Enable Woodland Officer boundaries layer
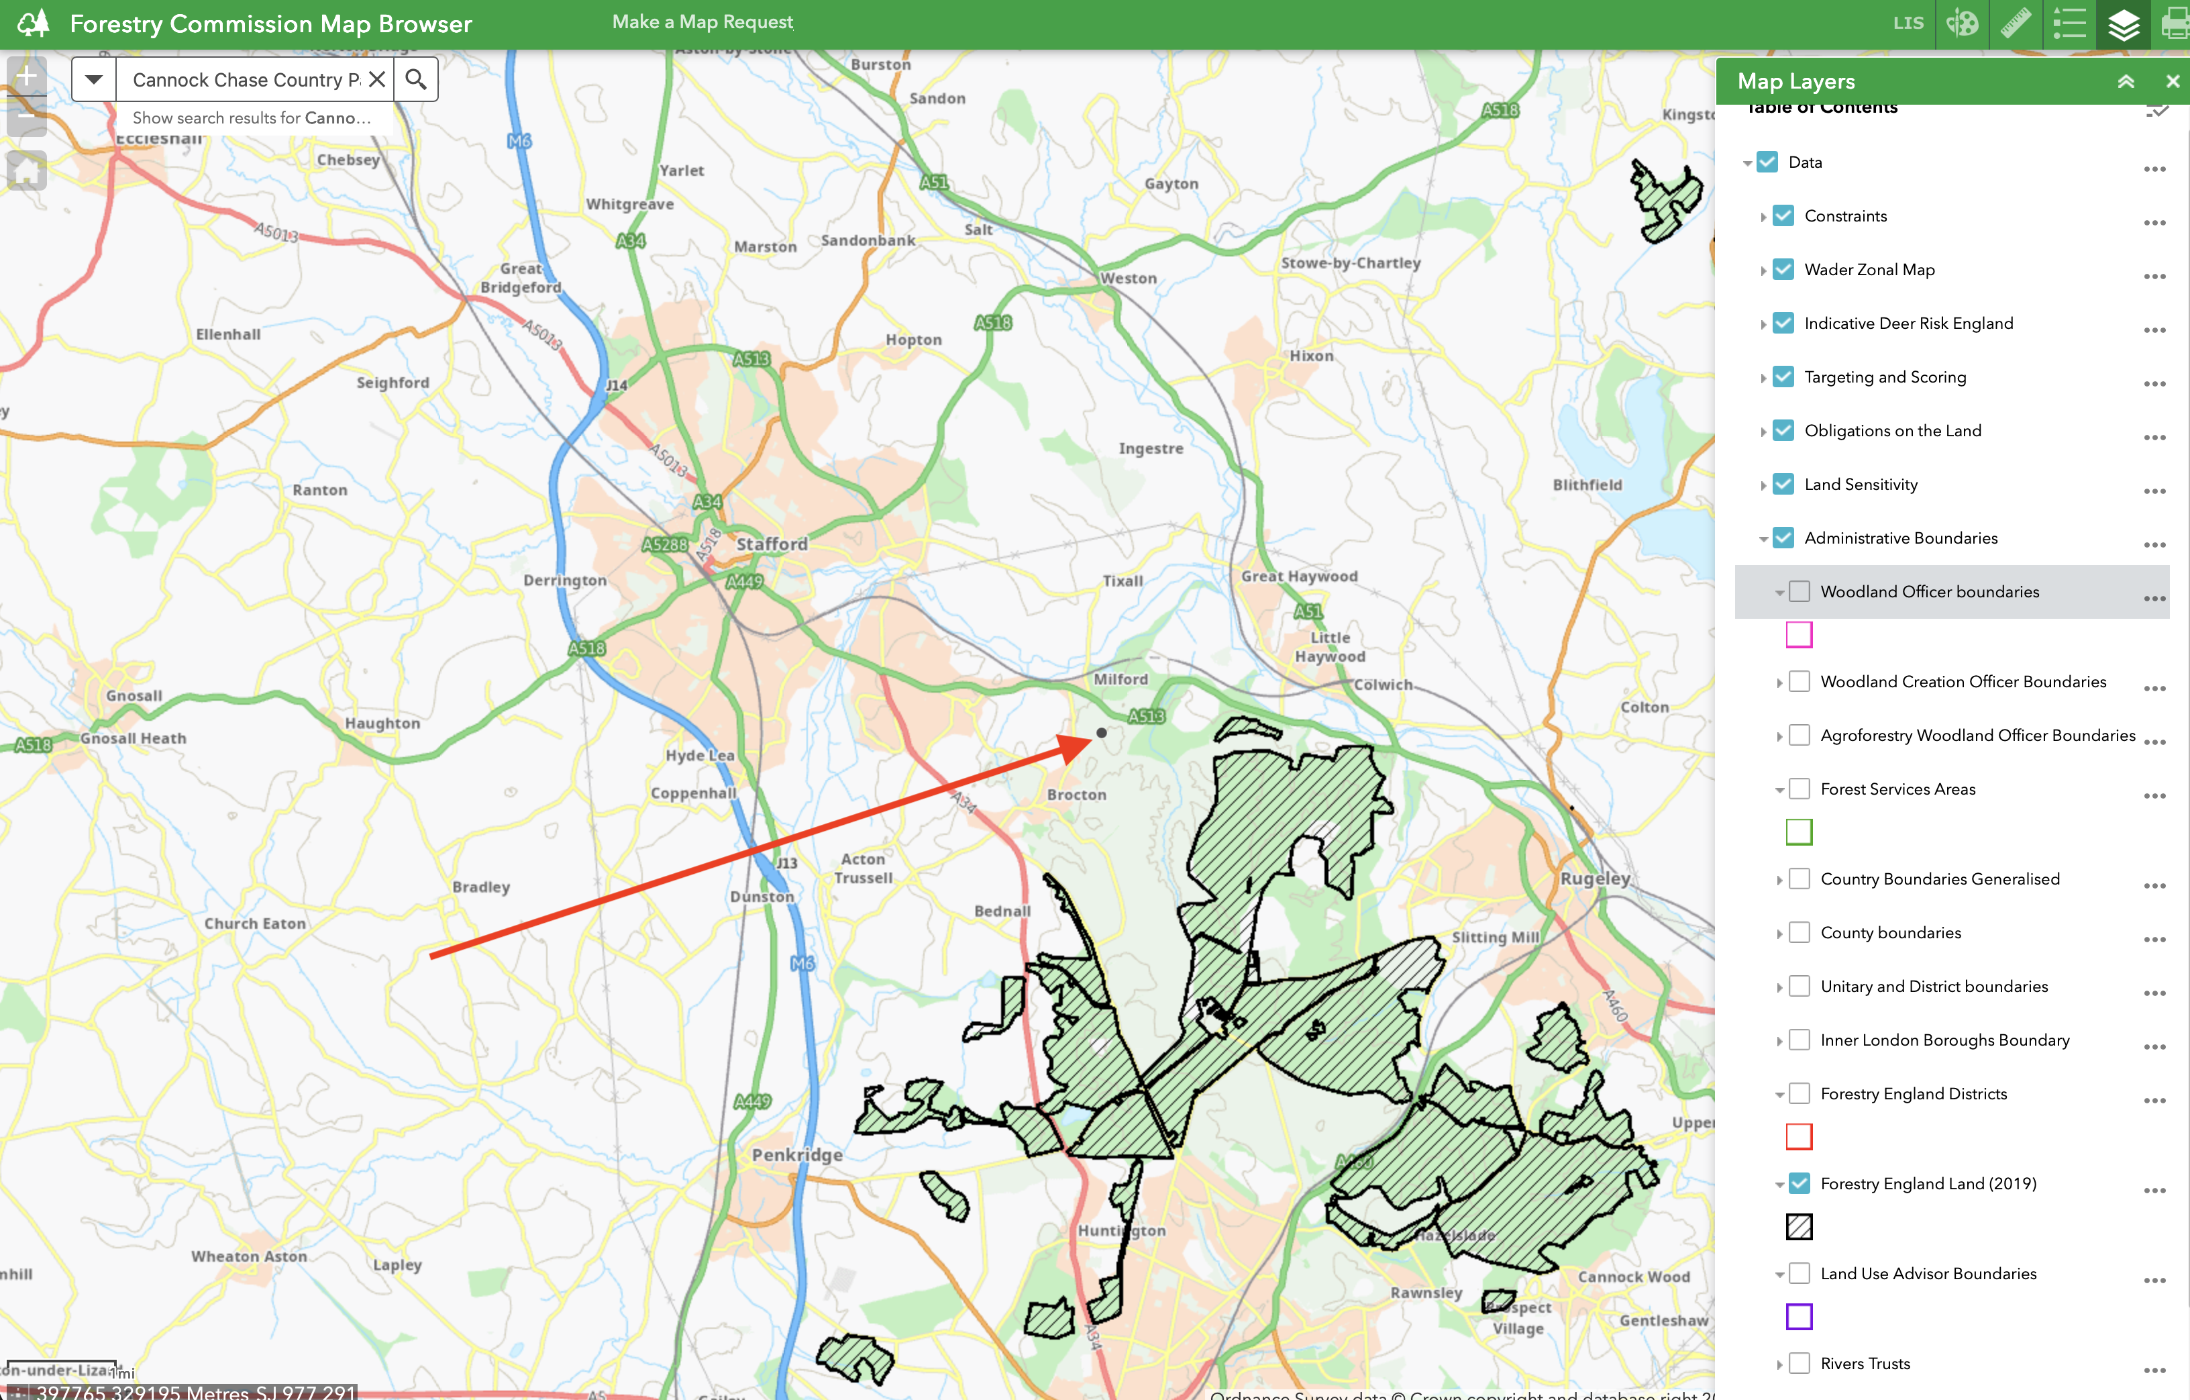This screenshot has width=2190, height=1400. tap(1799, 591)
